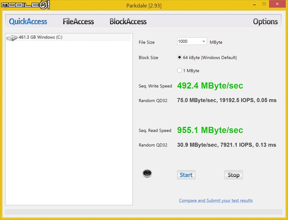
Task: Click the Parkdale [2.93] title text
Action: [x=144, y=6]
